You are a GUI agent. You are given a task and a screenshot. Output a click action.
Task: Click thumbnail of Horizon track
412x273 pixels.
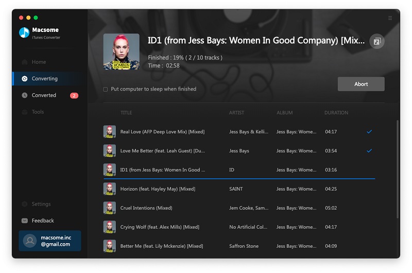110,189
